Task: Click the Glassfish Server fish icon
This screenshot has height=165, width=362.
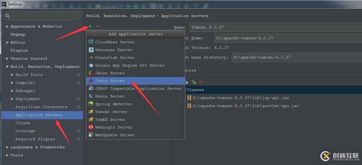Action: (x=91, y=58)
